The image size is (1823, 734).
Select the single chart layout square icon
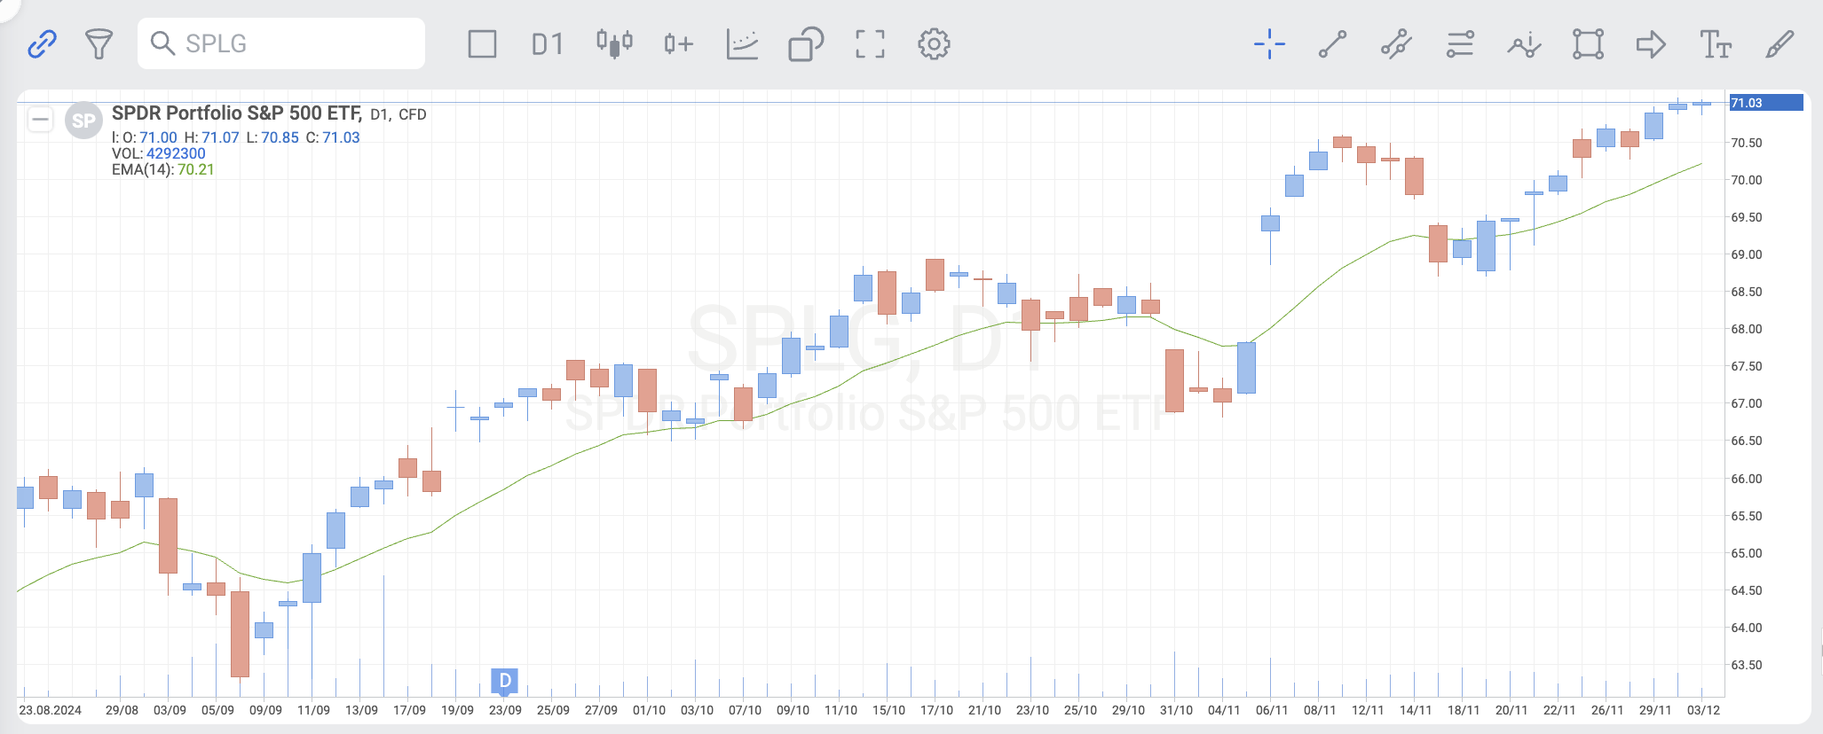coord(482,43)
